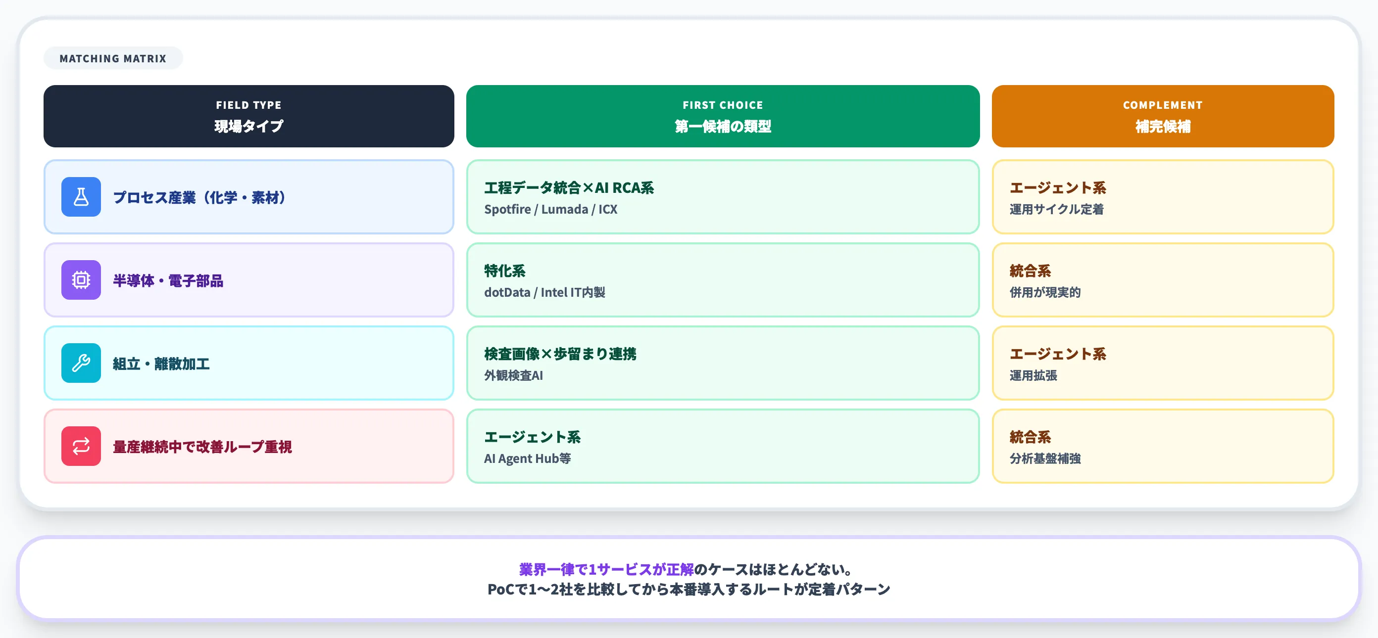Click エージェント系 title above AI Agent Hub等
This screenshot has width=1378, height=638.
(532, 437)
